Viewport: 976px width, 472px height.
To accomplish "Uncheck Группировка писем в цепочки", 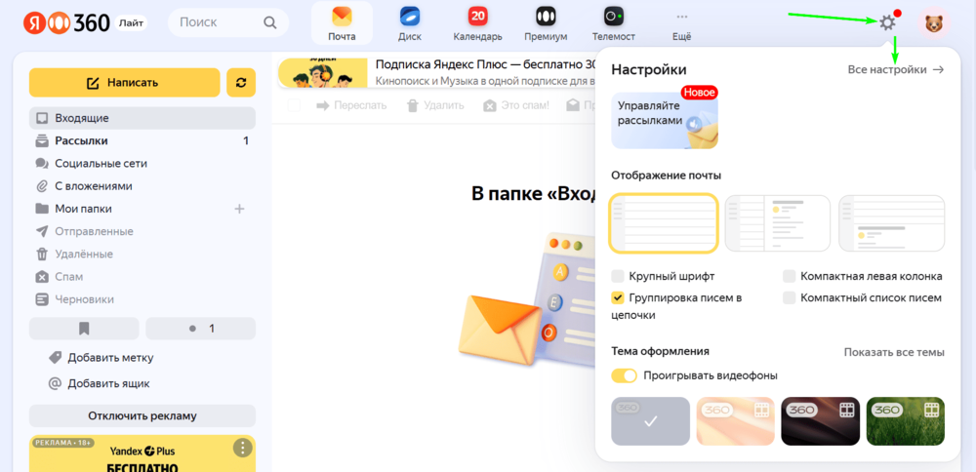I will (x=618, y=297).
